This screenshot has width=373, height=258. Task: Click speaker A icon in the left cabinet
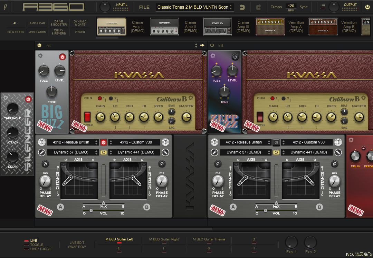coord(42,142)
